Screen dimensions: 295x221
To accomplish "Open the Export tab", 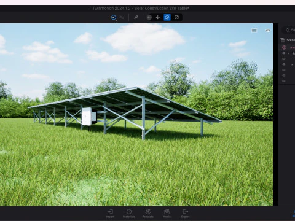I will point(186,214).
